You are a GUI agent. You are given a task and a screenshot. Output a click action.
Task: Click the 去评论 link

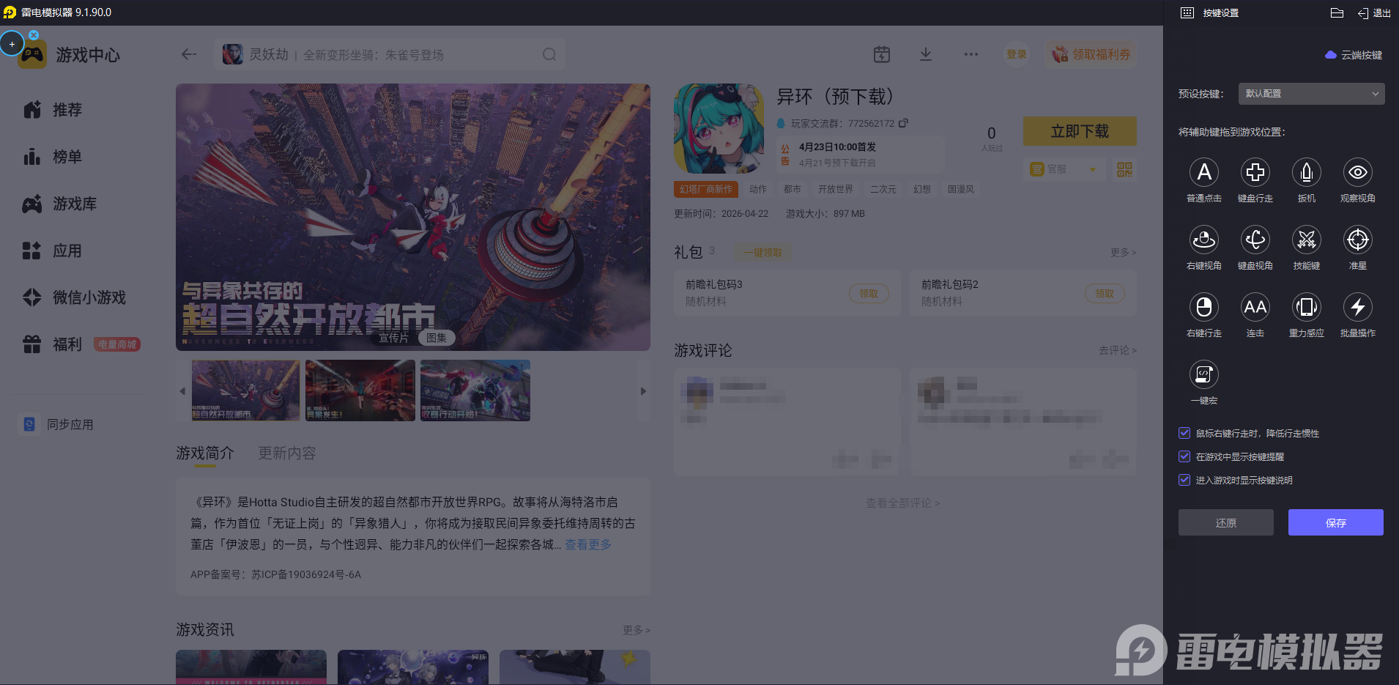tap(1118, 350)
